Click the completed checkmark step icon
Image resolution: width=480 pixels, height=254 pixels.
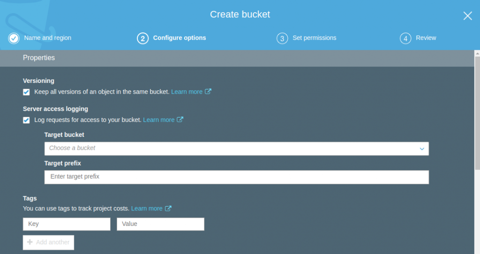(x=14, y=38)
